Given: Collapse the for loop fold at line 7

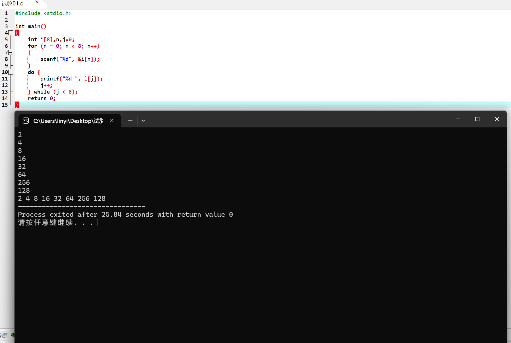Looking at the screenshot, I should (11, 52).
